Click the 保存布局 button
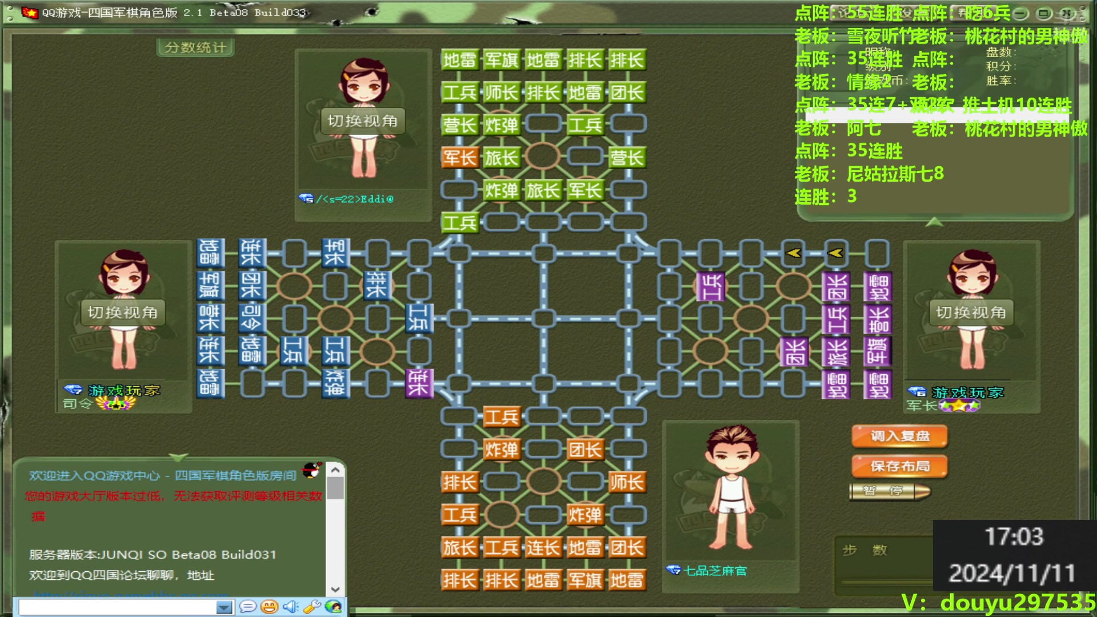This screenshot has height=617, width=1097. click(x=899, y=466)
